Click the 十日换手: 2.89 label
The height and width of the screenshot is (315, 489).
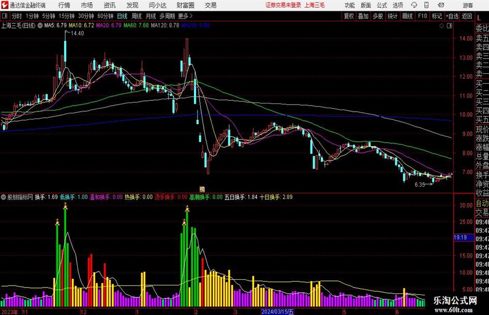click(x=276, y=197)
